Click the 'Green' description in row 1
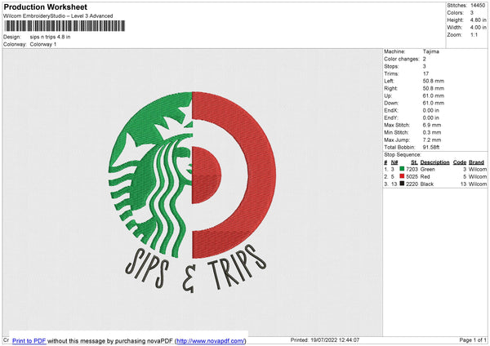This screenshot has width=490, height=346. 427,169
